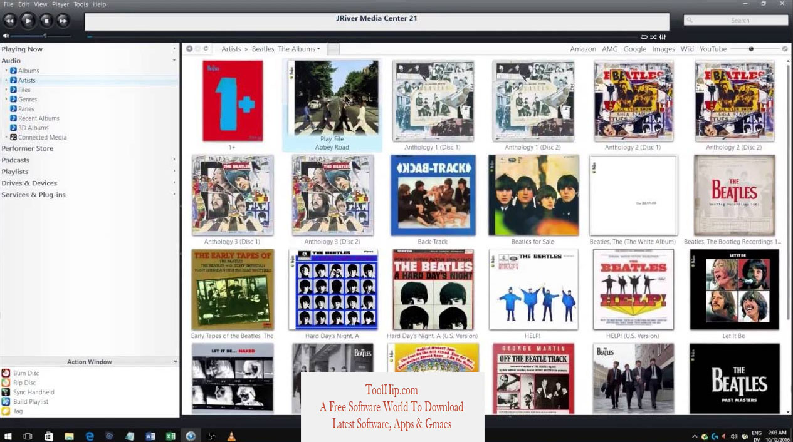Open the View menu
This screenshot has height=442, width=793.
click(x=41, y=4)
